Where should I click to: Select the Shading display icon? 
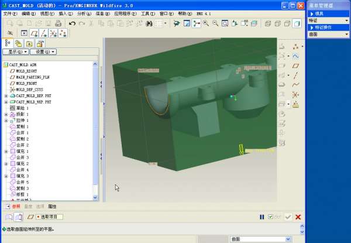click(297, 23)
